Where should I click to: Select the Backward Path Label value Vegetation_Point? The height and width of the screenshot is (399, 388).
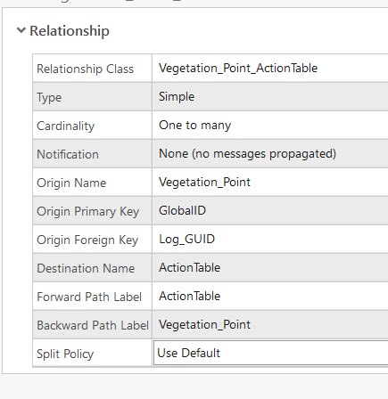tap(204, 325)
